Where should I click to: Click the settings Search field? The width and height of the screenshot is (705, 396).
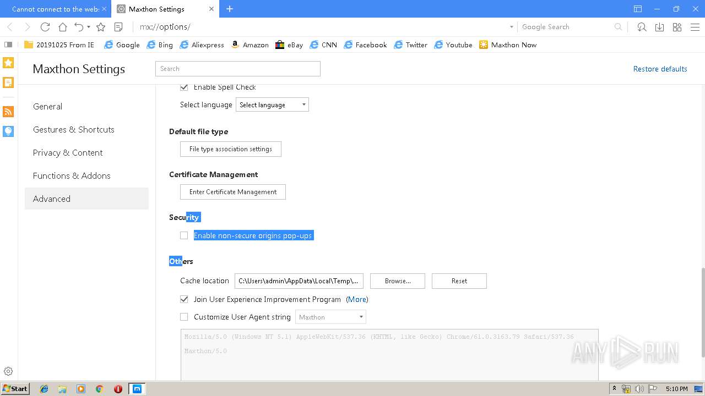point(238,69)
